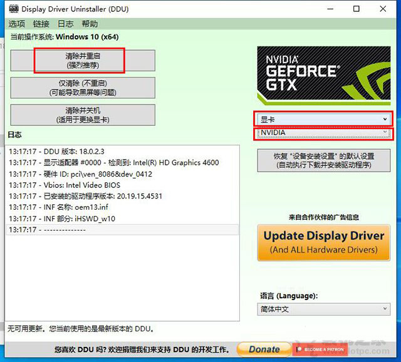401x362 pixels.
Task: Click the DDU app icon in title bar
Action: (11, 9)
